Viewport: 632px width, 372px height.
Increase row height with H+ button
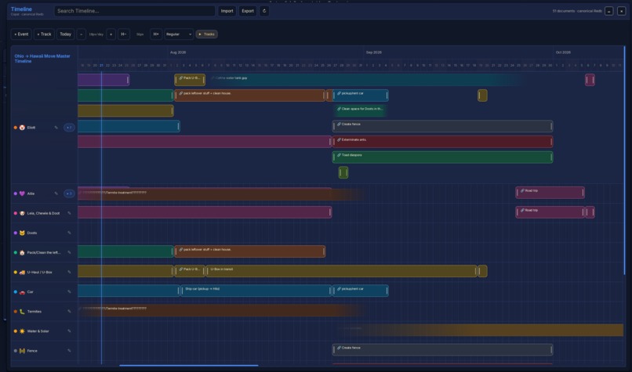click(156, 34)
